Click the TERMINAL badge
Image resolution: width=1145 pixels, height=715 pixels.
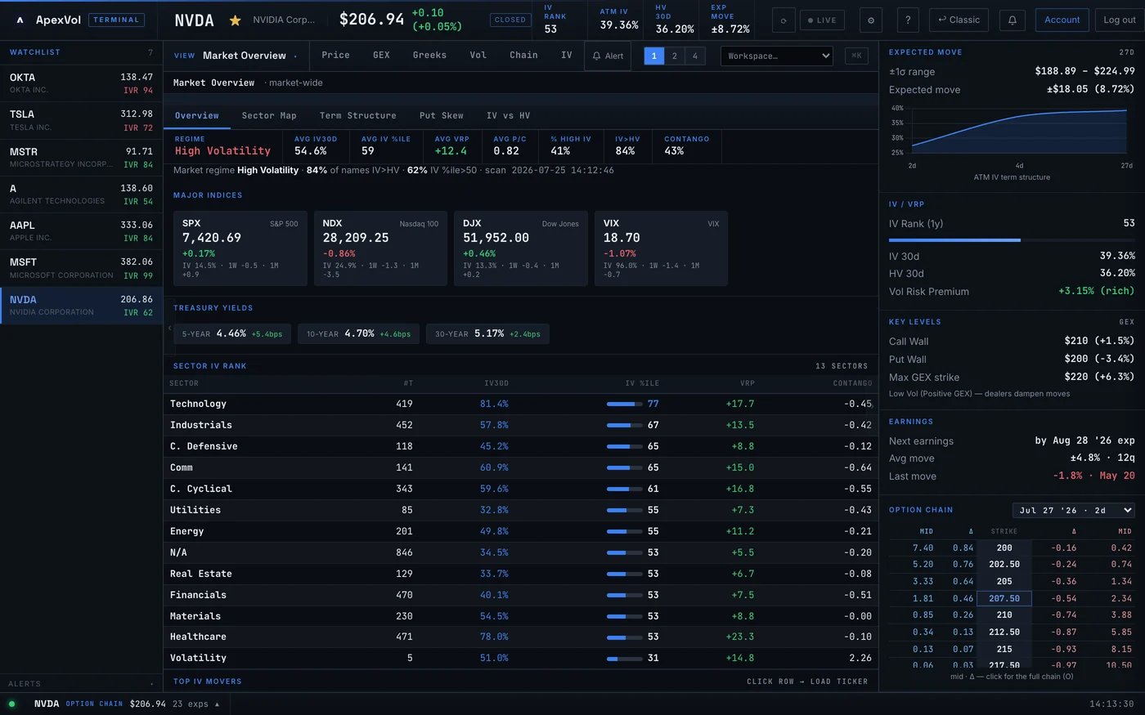click(x=116, y=20)
